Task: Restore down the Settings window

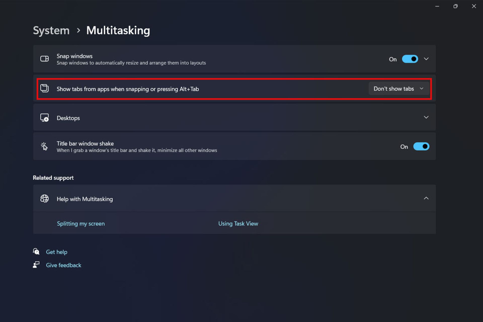Action: [x=455, y=6]
